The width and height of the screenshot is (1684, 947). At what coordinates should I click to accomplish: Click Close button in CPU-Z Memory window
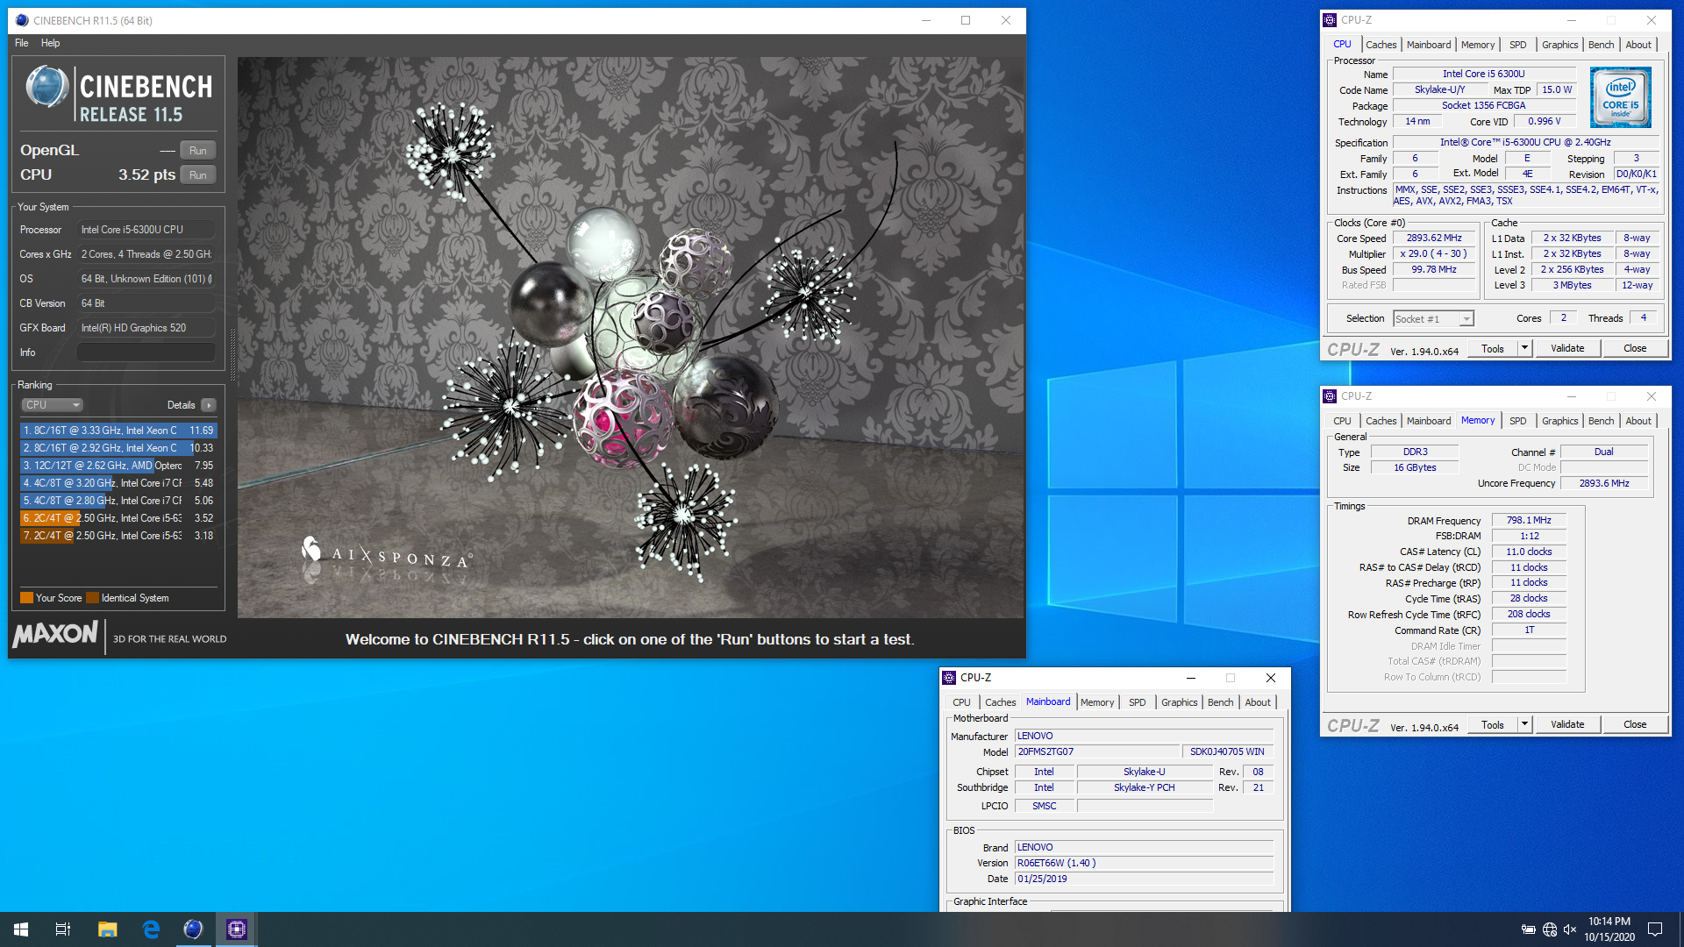click(1635, 725)
